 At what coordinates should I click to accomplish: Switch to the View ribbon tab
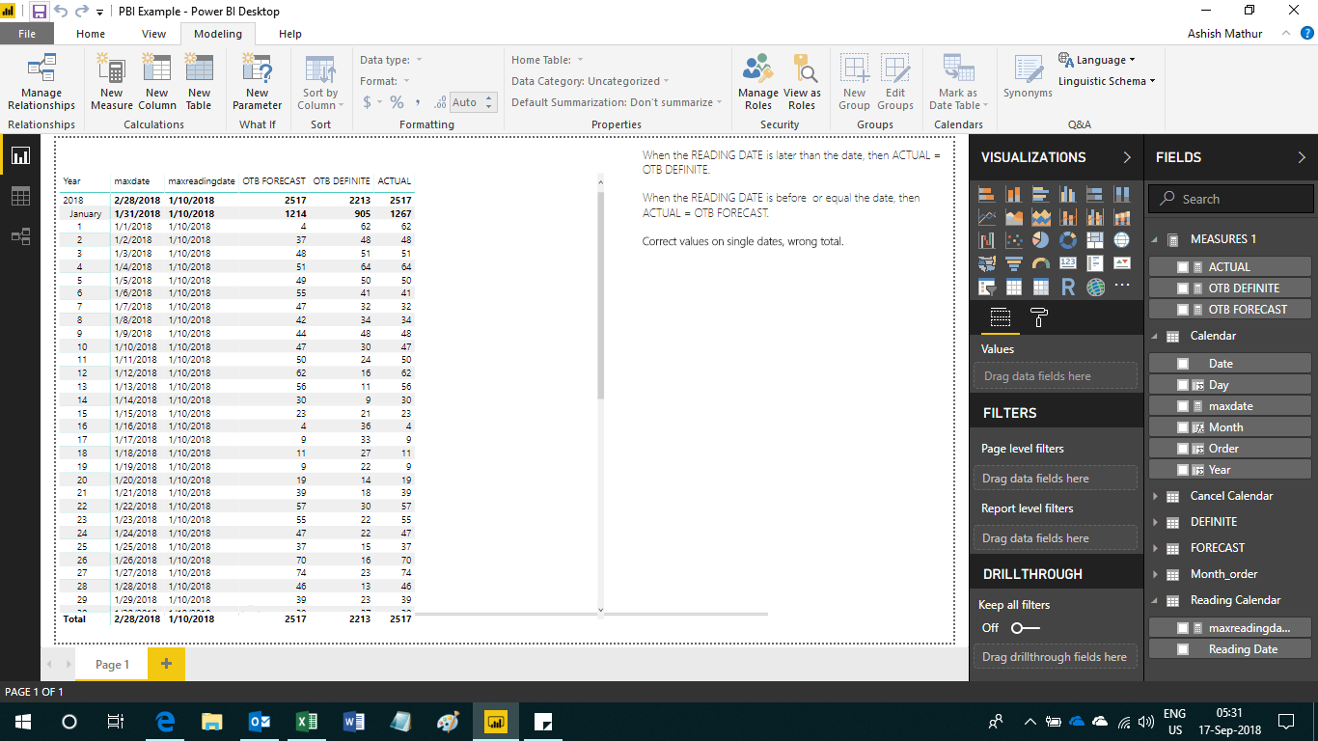tap(154, 34)
